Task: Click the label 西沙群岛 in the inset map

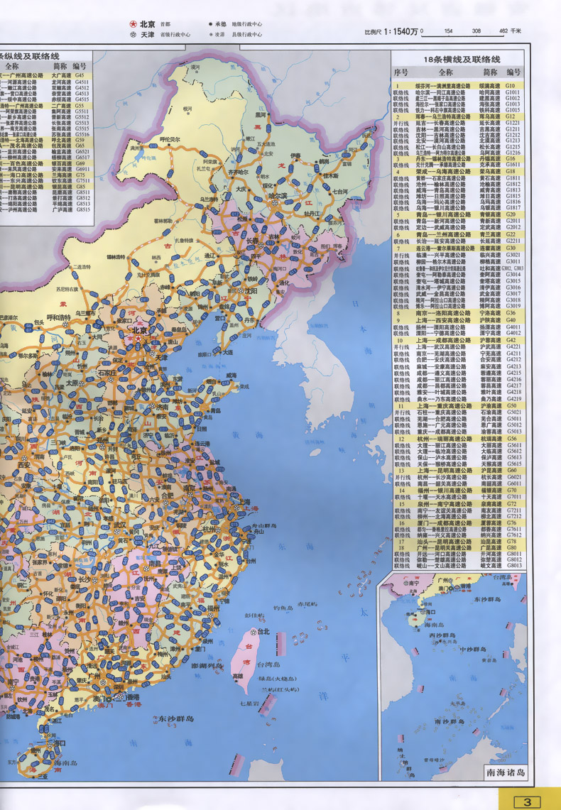Action: coord(442,635)
